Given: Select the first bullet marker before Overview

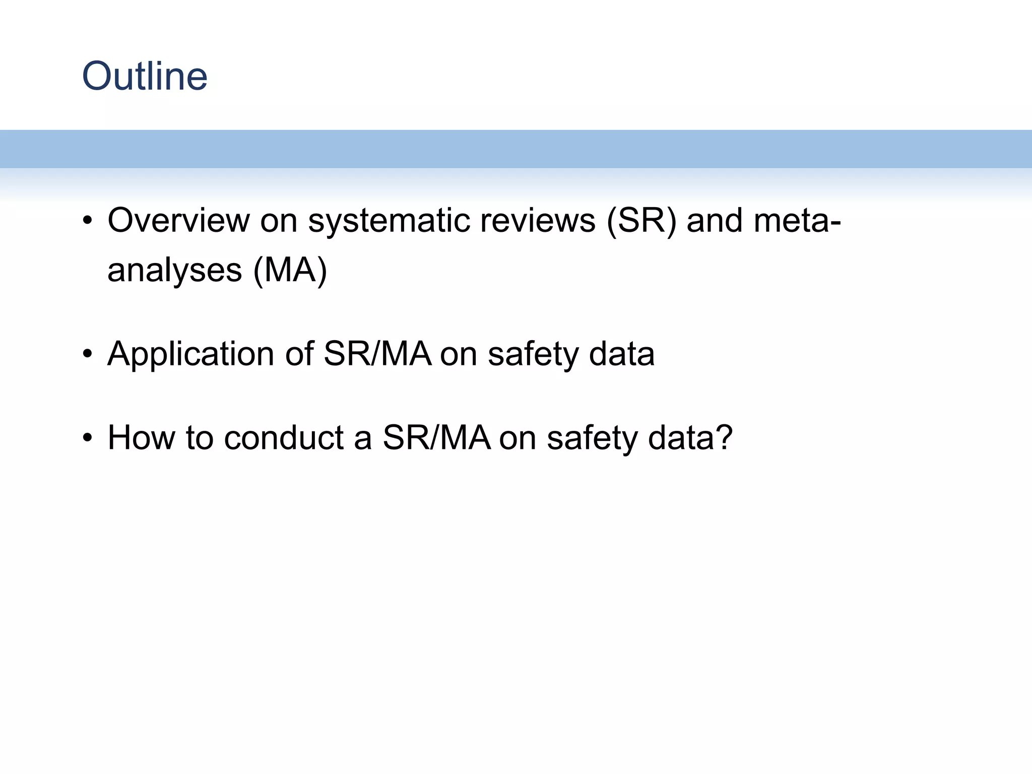Looking at the screenshot, I should click(88, 221).
